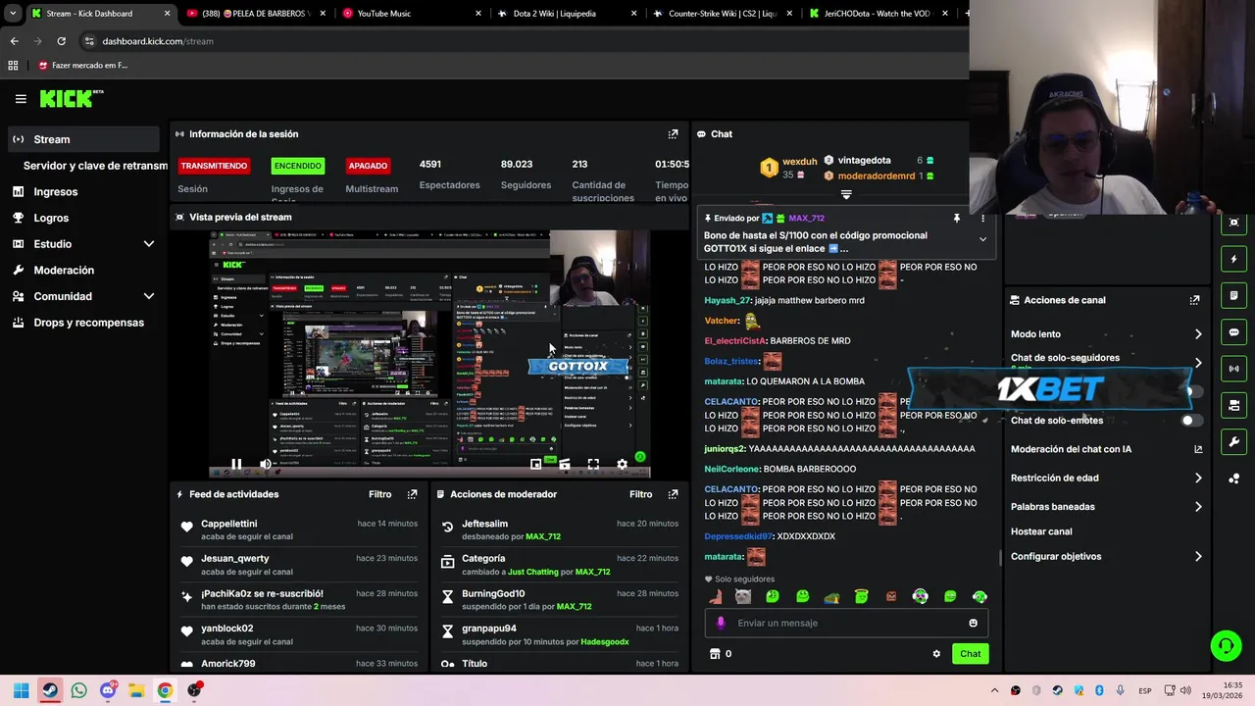The width and height of the screenshot is (1255, 706).
Task: Pause the stream preview video
Action: click(x=236, y=464)
